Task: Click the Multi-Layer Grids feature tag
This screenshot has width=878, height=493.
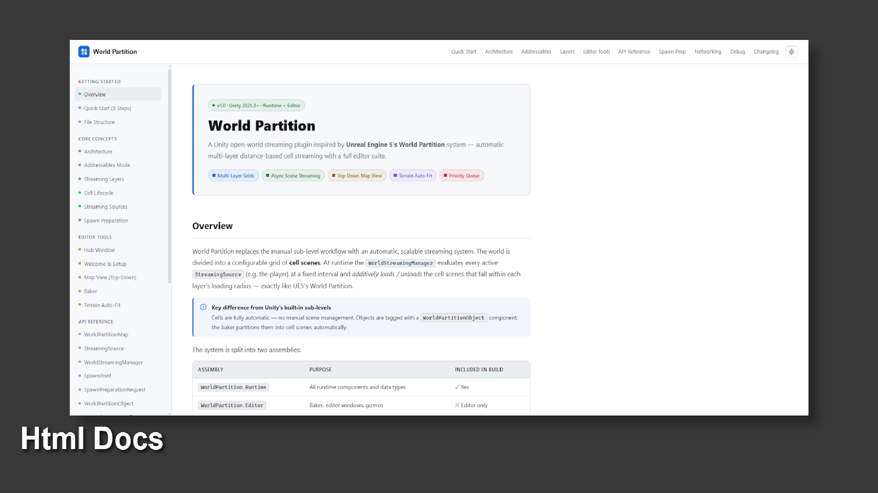Action: 233,176
